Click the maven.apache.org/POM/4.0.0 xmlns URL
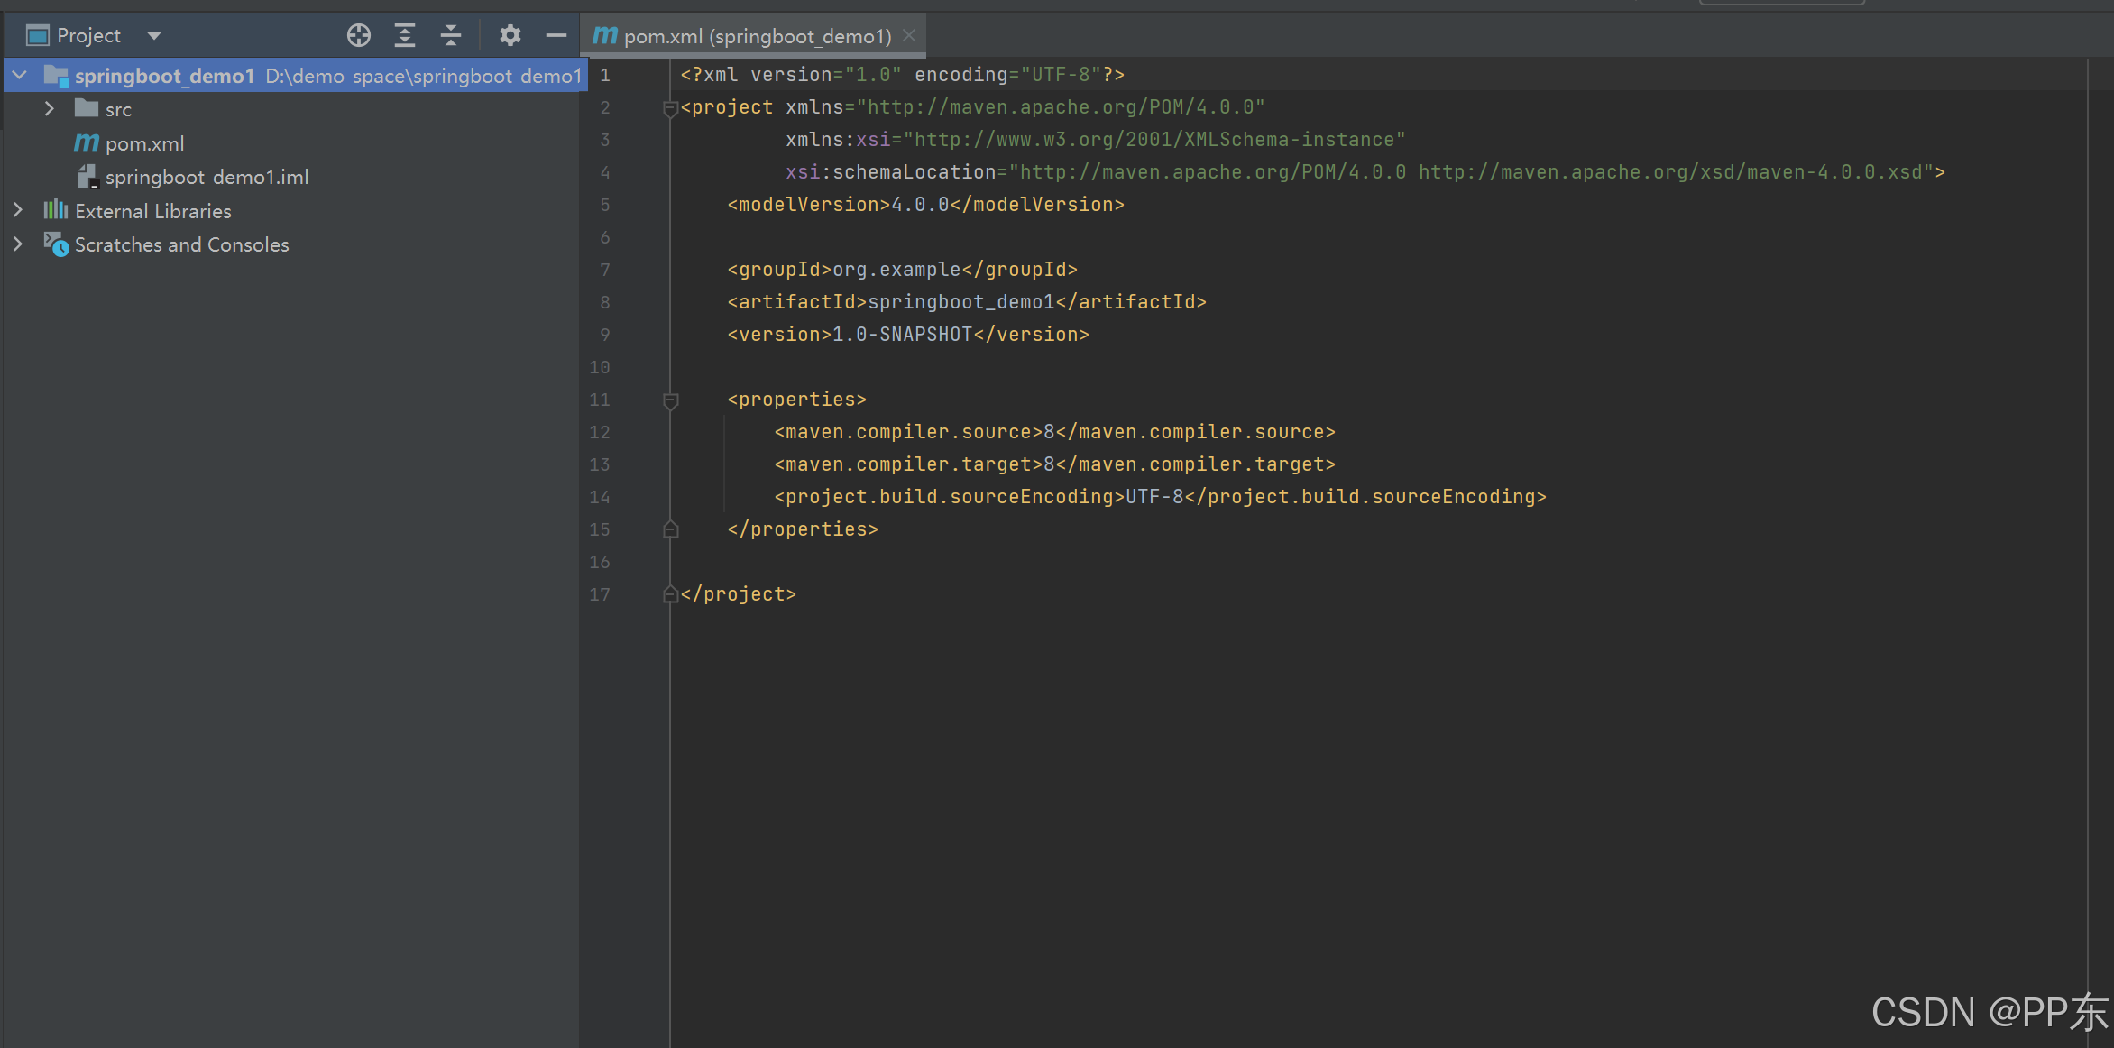Viewport: 2114px width, 1048px height. (1061, 107)
